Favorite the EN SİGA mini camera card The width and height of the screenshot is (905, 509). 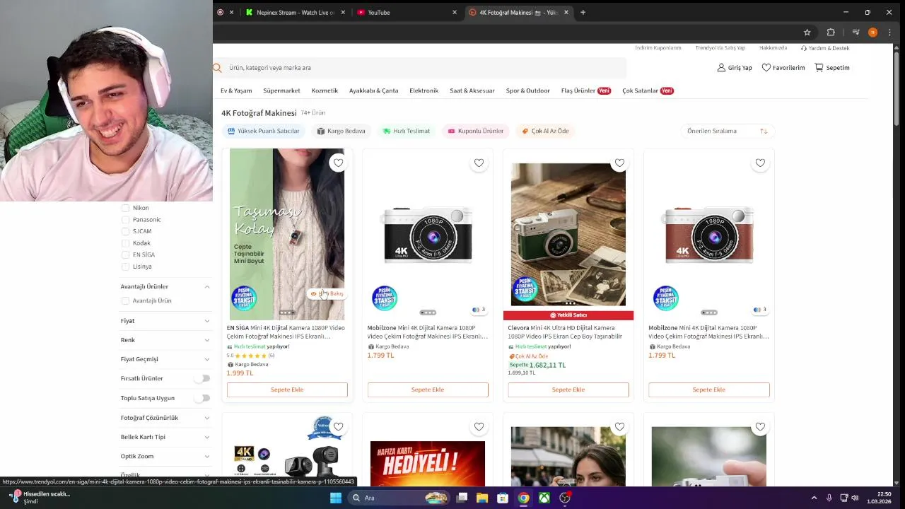click(338, 163)
